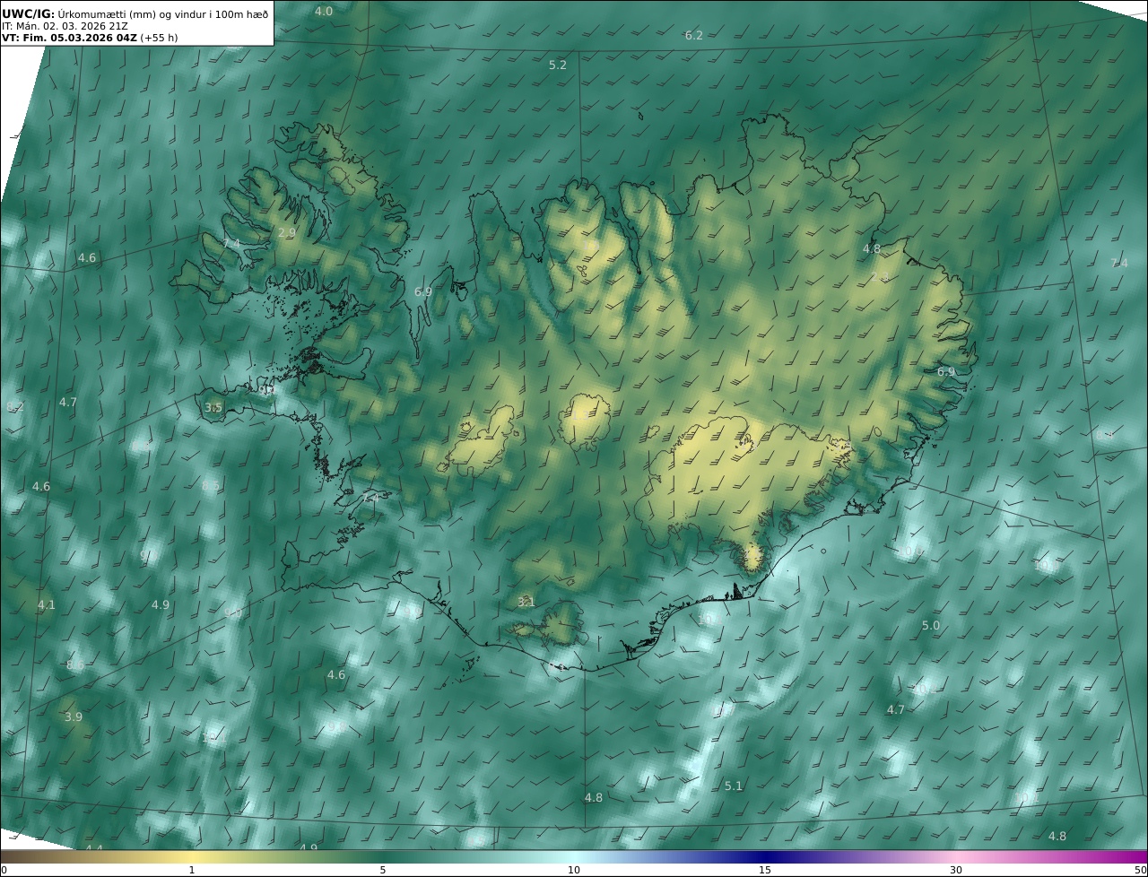Image resolution: width=1148 pixels, height=877 pixels.
Task: Click the map value label '4.0'
Action: (324, 12)
